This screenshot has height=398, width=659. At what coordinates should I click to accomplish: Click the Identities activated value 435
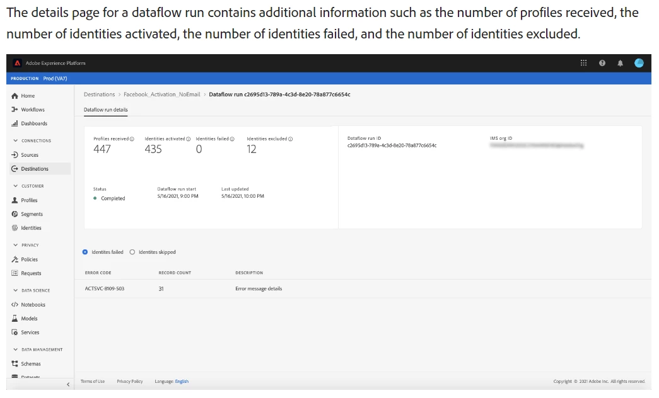153,149
